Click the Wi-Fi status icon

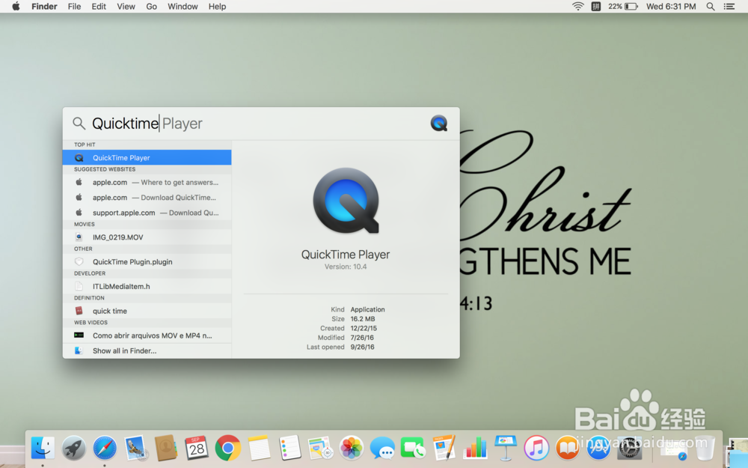577,6
